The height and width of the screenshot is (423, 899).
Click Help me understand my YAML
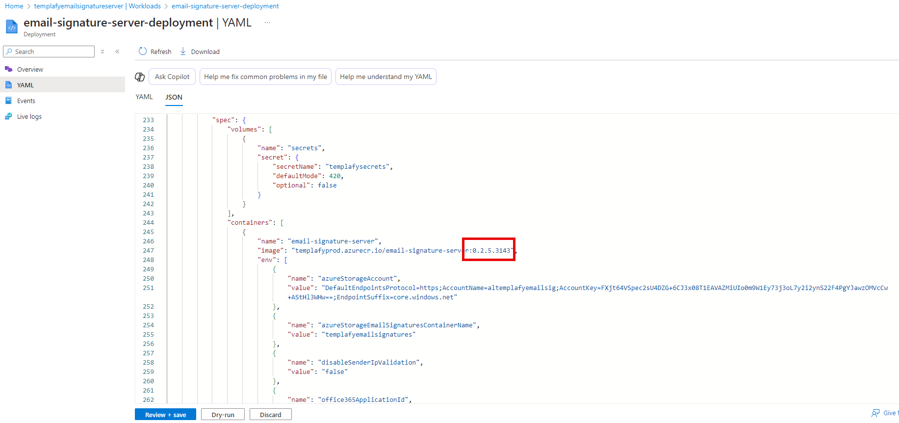(x=386, y=77)
